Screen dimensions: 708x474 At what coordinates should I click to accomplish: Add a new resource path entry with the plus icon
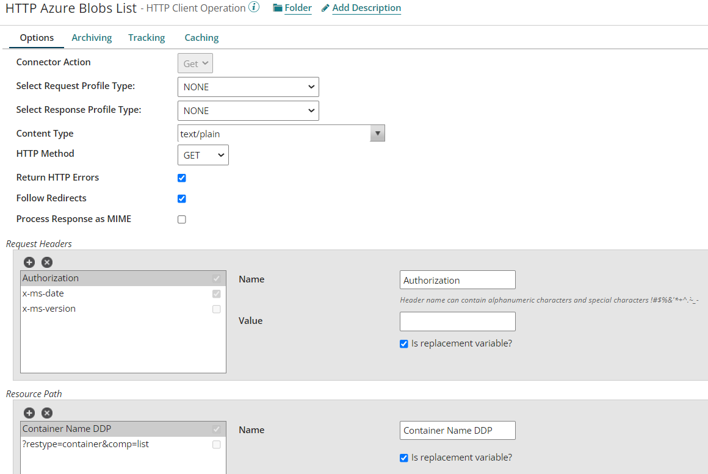click(x=29, y=413)
